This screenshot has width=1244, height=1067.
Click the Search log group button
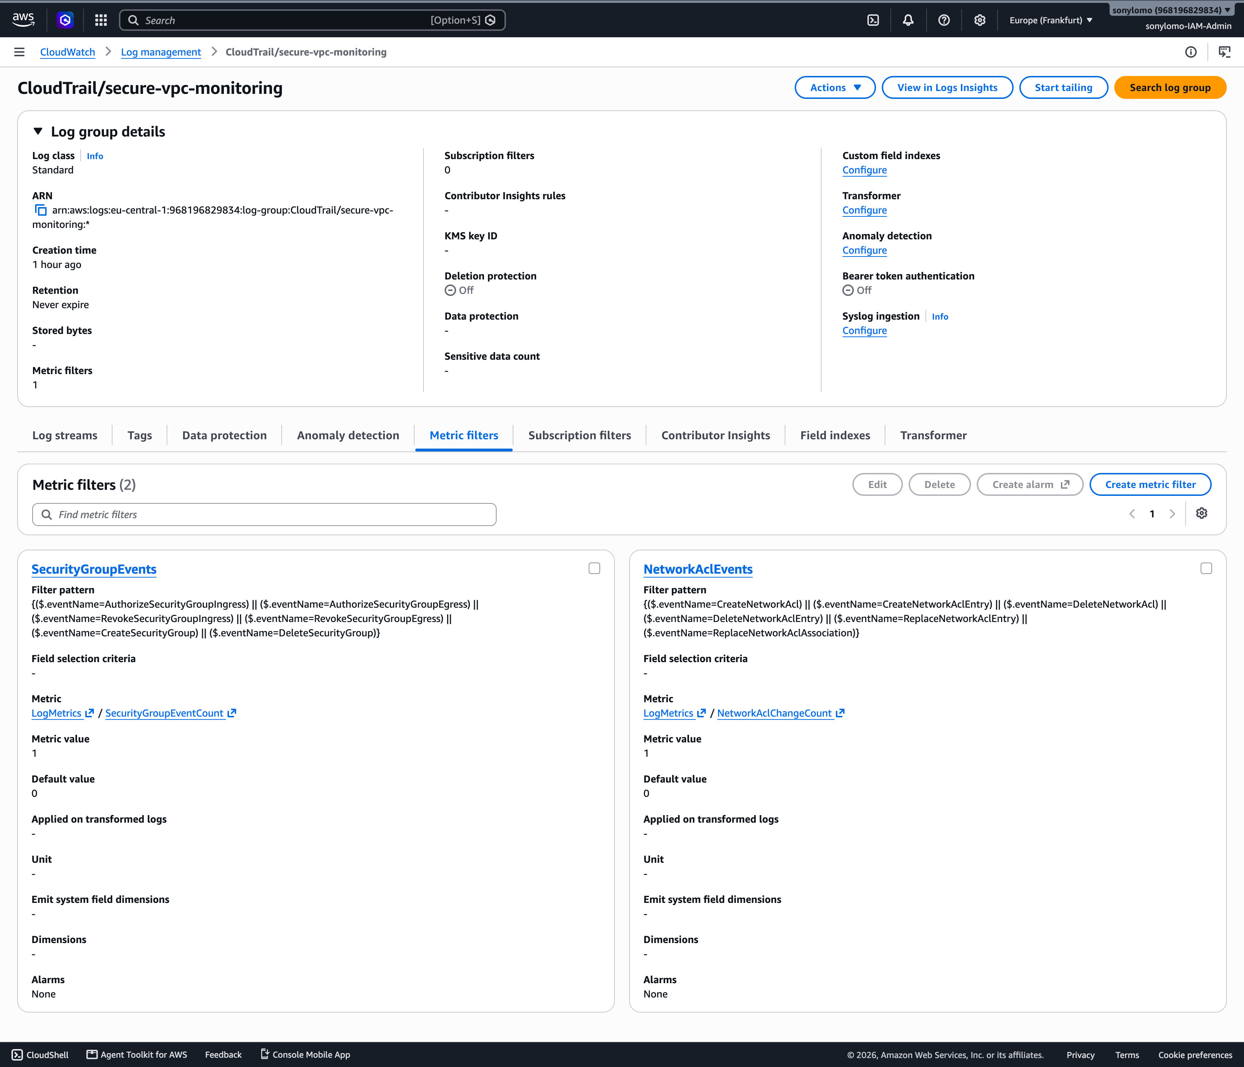[x=1170, y=88]
